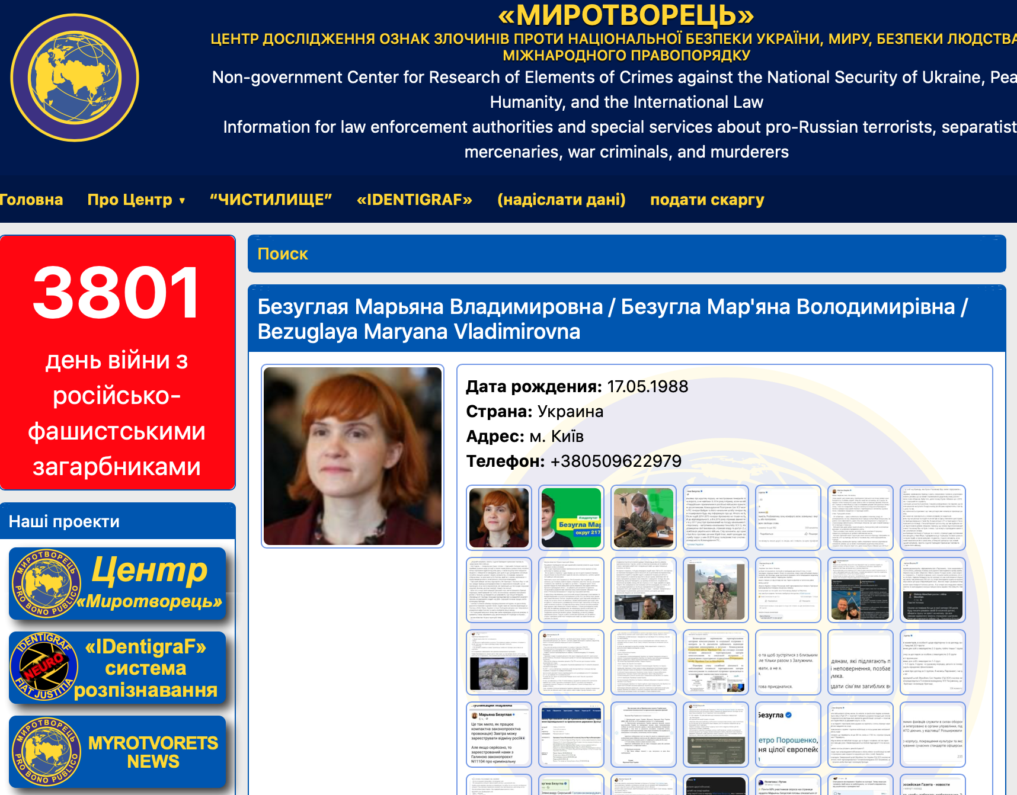Click the Myrotvorets globe logo in header
The width and height of the screenshot is (1017, 795).
75,78
